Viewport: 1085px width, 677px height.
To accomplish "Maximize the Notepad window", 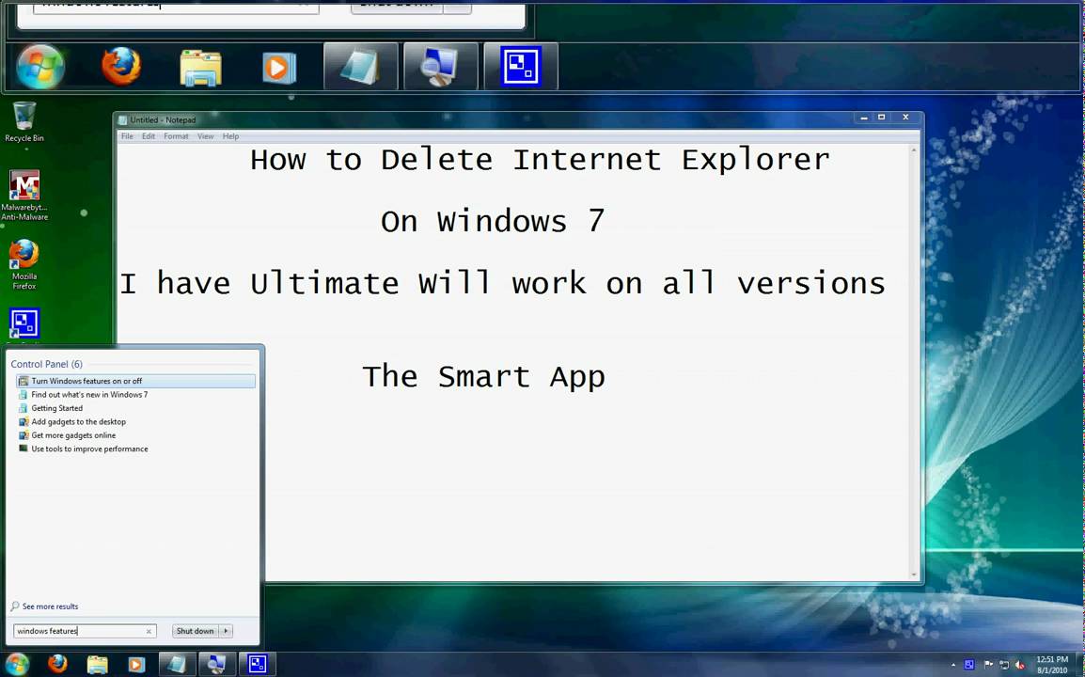I will 882,118.
